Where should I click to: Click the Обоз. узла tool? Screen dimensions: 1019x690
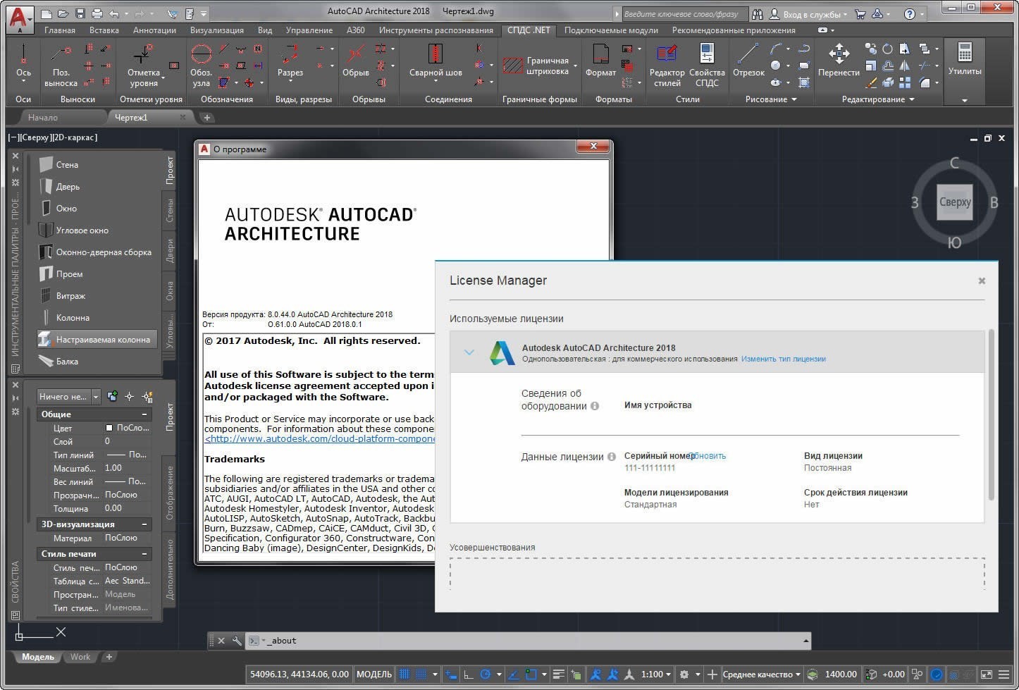tap(201, 65)
